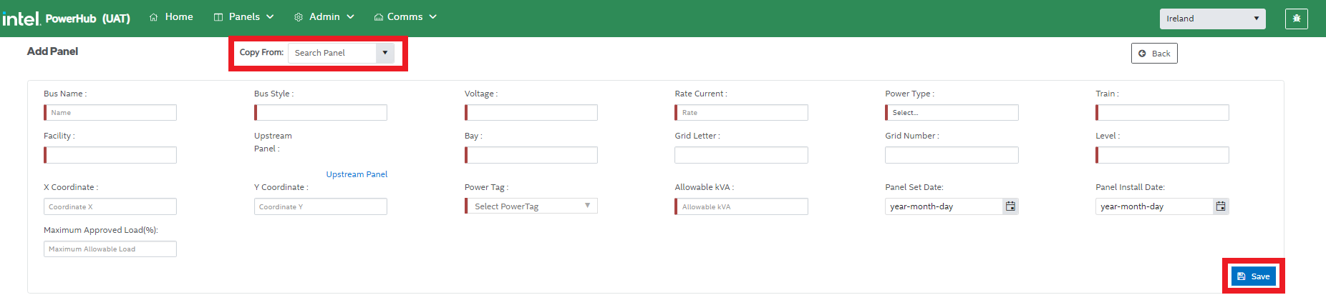Focus the Bus Name input field
The width and height of the screenshot is (1326, 305).
tap(110, 113)
